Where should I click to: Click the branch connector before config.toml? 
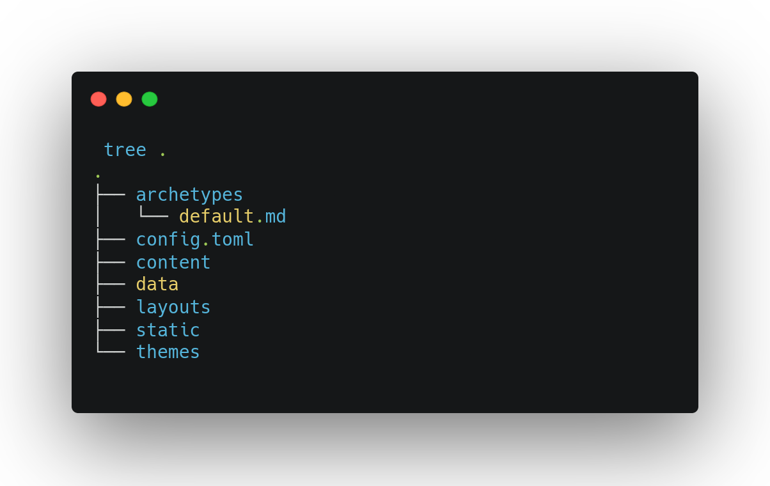click(x=111, y=240)
